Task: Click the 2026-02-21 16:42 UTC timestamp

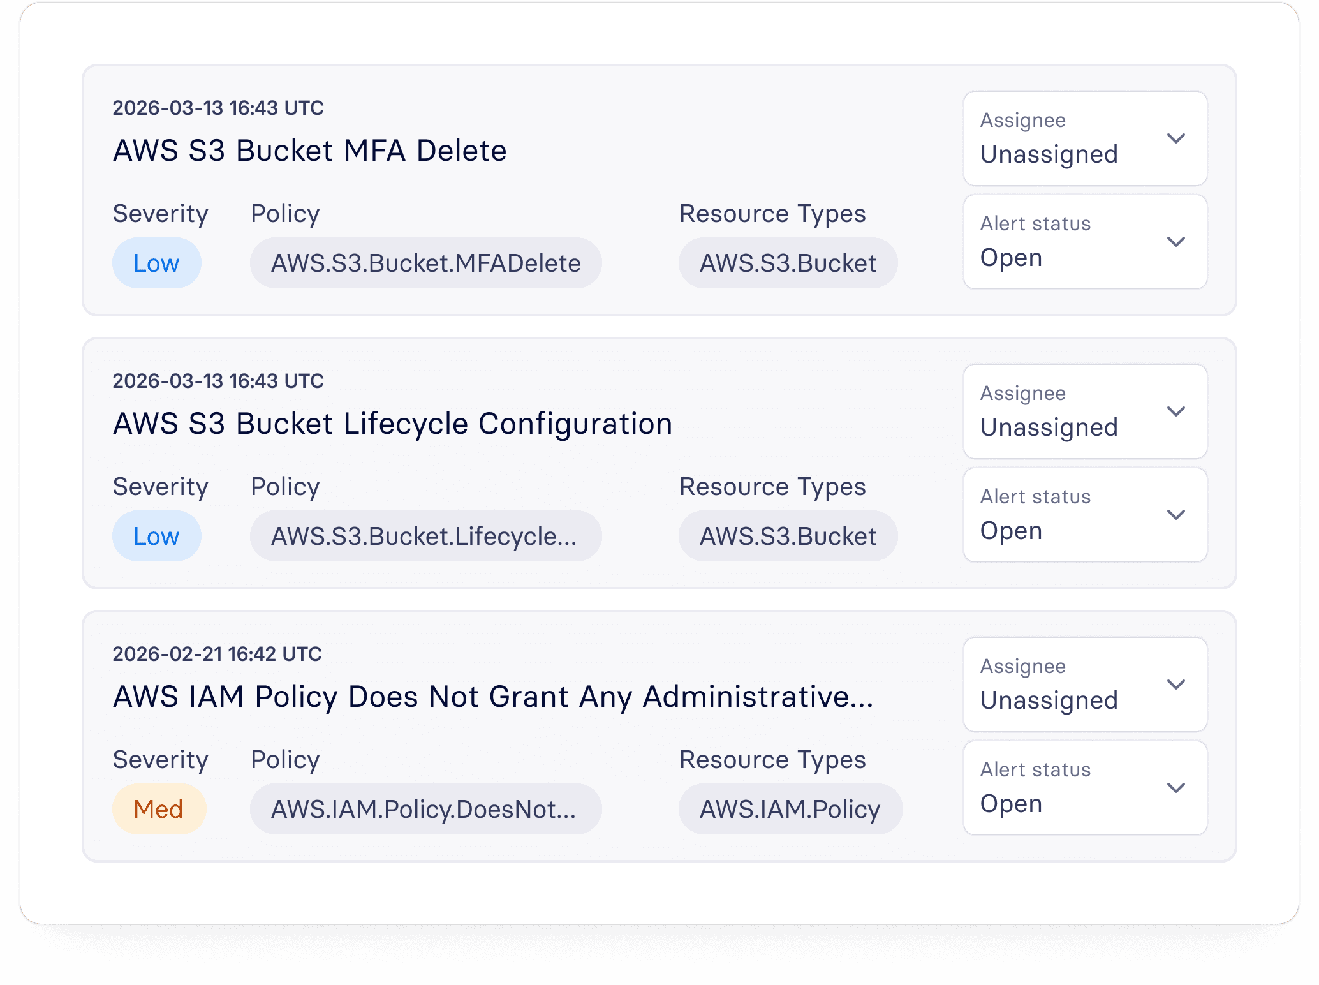Action: point(217,654)
